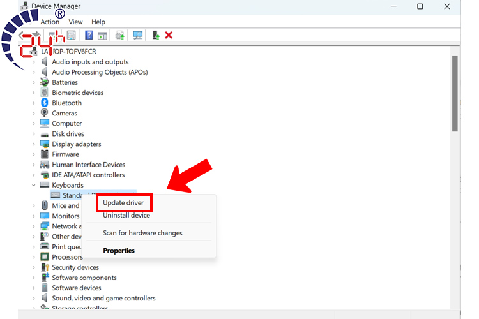Select Scan for hardware changes in context menu
Screen dimensions: 479x319
142,233
